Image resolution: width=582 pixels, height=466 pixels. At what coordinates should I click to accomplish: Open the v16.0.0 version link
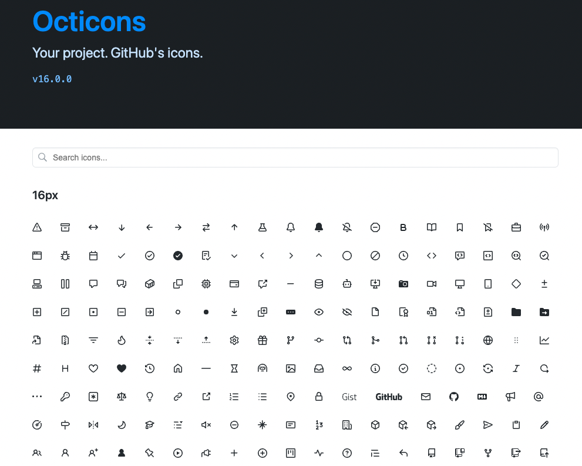(x=52, y=79)
